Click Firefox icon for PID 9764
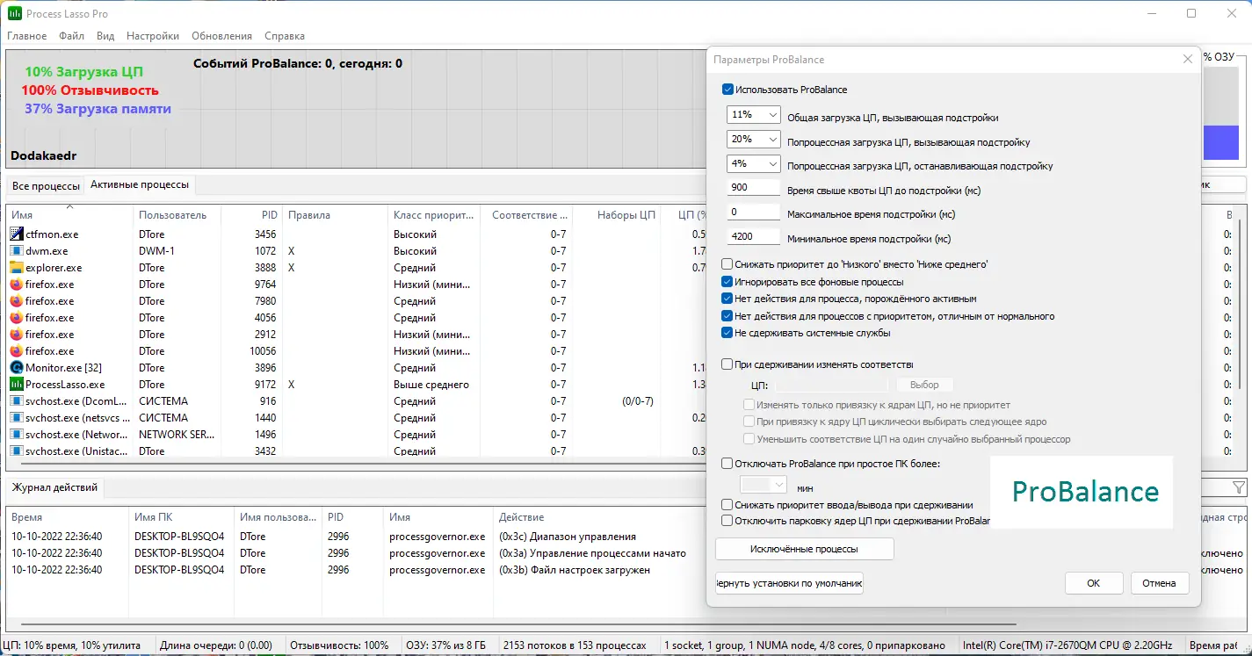The image size is (1252, 656). (17, 285)
